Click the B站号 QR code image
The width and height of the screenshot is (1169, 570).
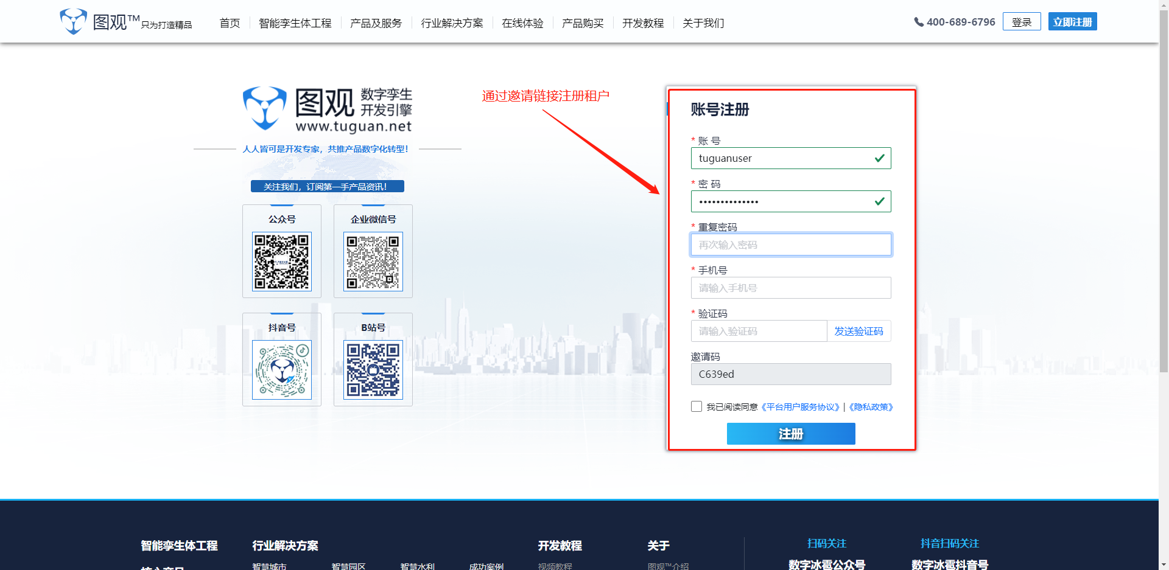[x=373, y=370]
